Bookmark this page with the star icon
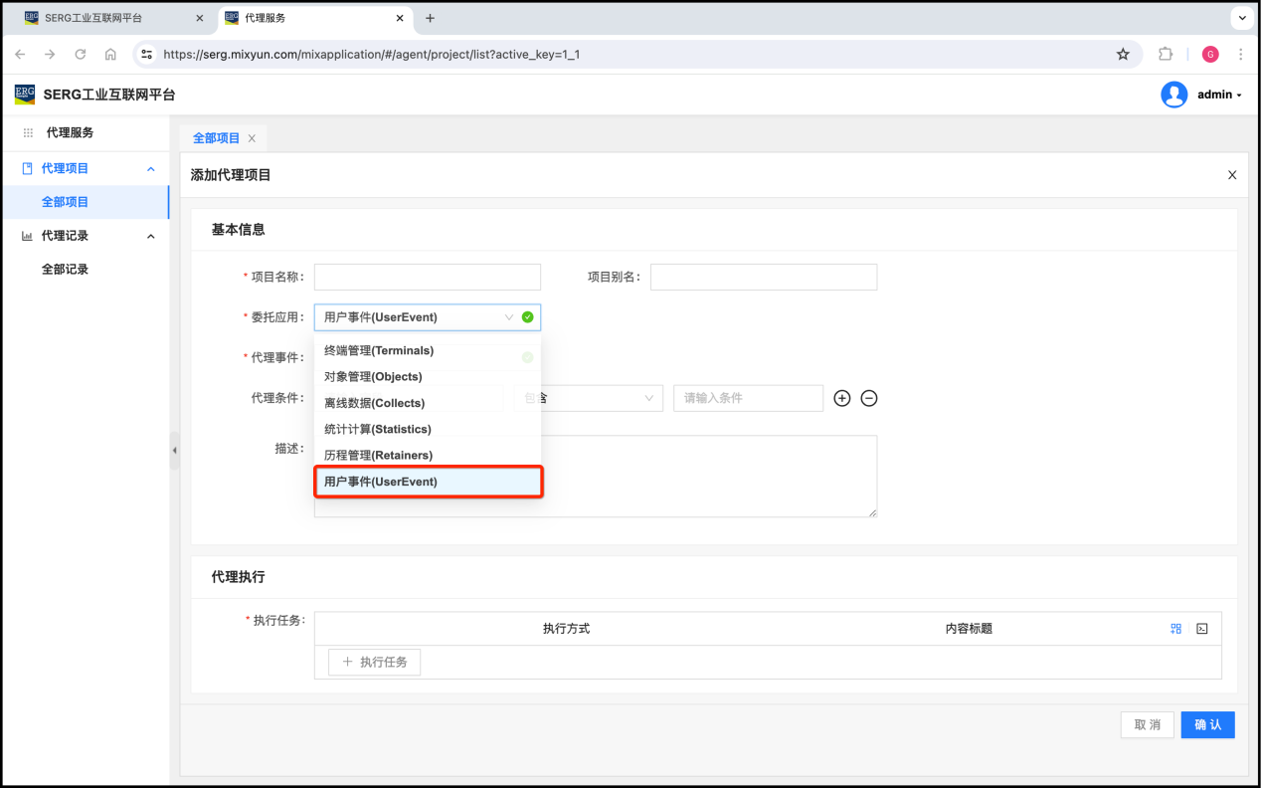This screenshot has height=788, width=1261. coord(1123,55)
